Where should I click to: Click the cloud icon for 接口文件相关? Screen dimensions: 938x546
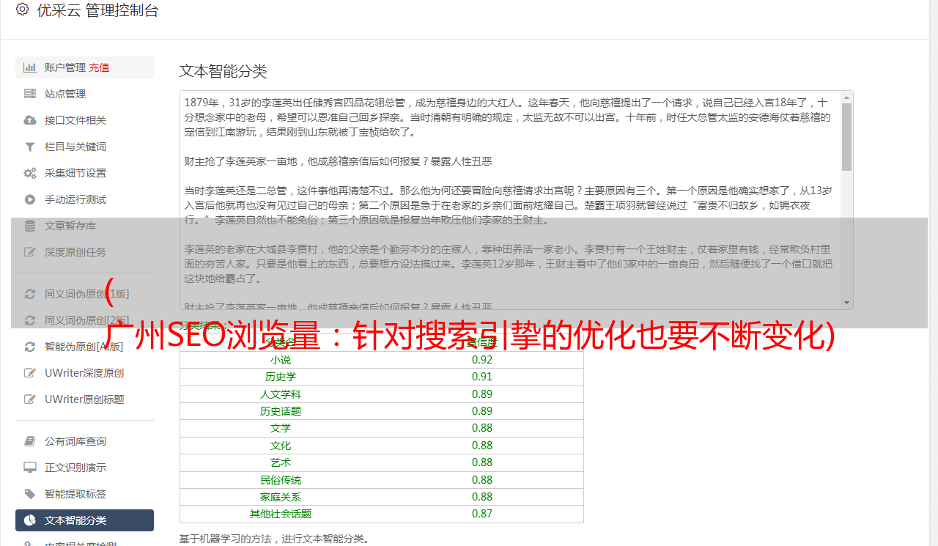tap(30, 120)
